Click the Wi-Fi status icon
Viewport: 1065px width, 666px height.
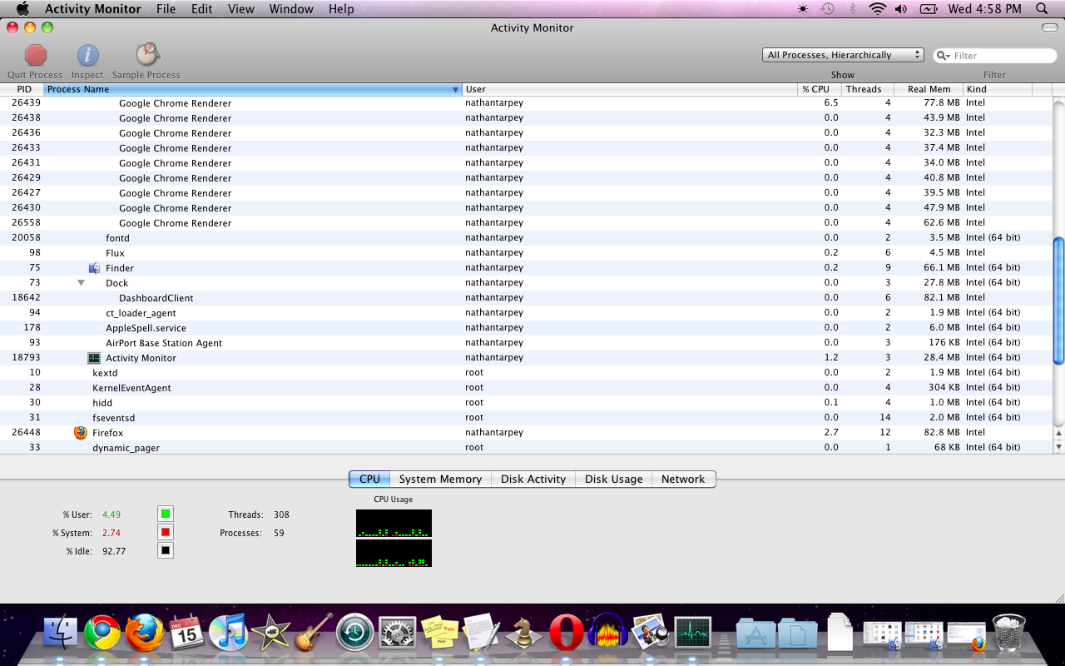pos(877,9)
